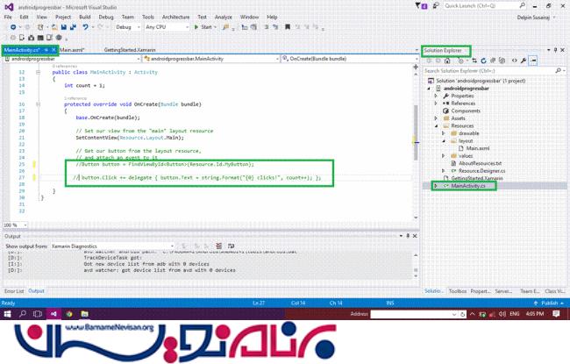This screenshot has height=364, width=570.
Task: Click the Windows Start button
Action: 8,313
